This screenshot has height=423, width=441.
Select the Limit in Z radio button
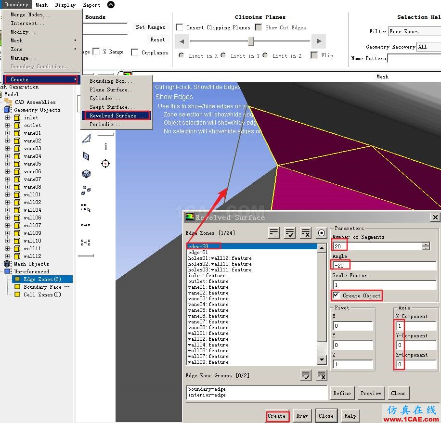265,55
